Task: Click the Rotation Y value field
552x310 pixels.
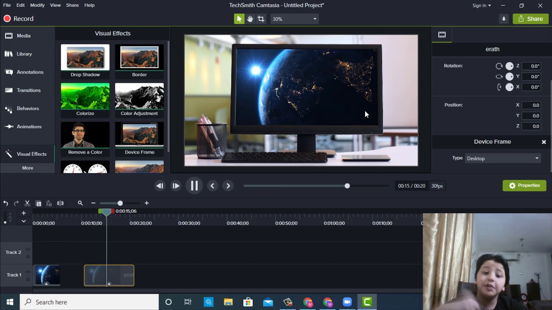Action: tap(531, 76)
